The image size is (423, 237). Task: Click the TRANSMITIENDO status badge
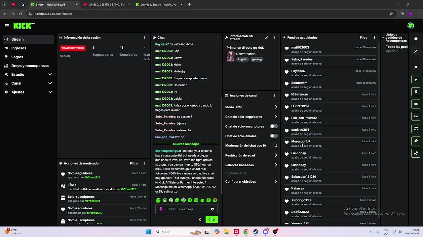coord(73,48)
